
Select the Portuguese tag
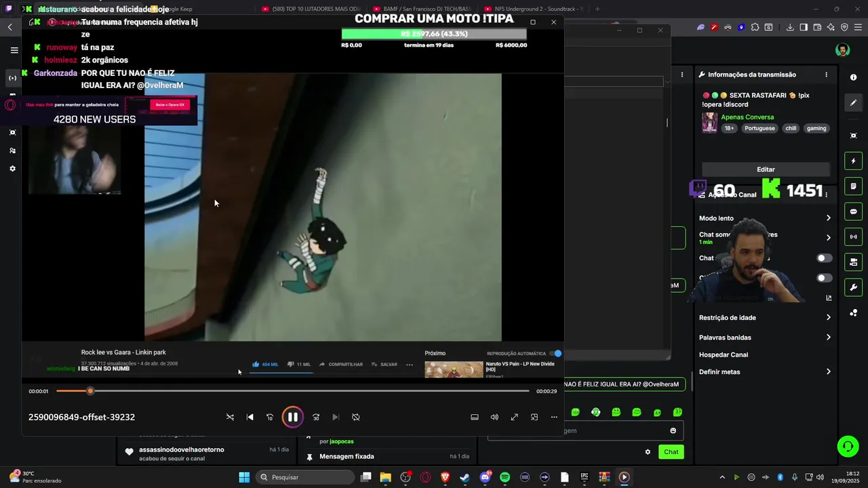pyautogui.click(x=759, y=128)
